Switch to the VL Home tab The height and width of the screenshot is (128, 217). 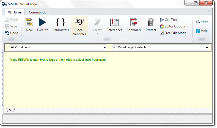pos(15,12)
